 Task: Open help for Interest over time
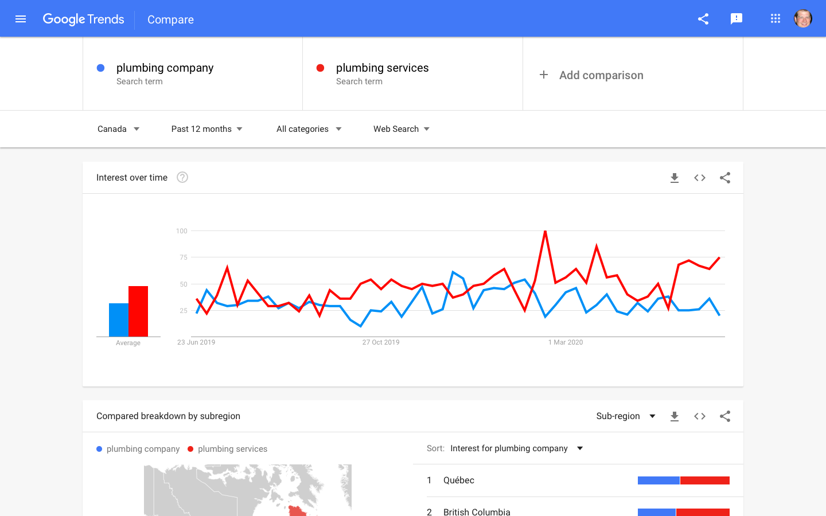coord(182,178)
